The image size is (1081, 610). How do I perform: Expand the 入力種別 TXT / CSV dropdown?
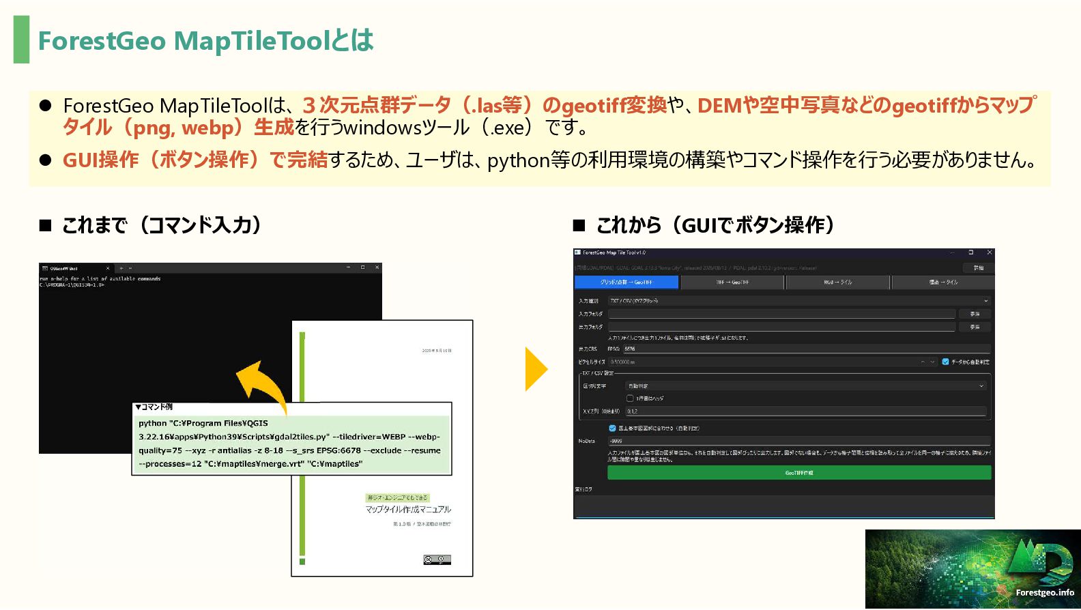pos(798,301)
